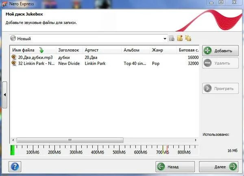The width and height of the screenshot is (244, 176).
Task: Click the copy files icon in toolbar
Action: tap(188, 38)
